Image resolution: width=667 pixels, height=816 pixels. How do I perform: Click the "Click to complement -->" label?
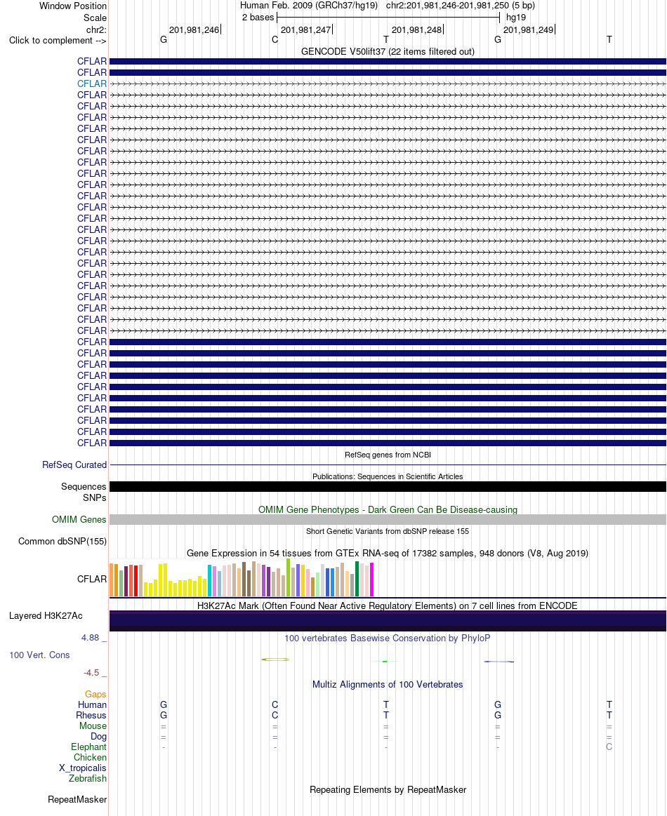click(x=58, y=41)
